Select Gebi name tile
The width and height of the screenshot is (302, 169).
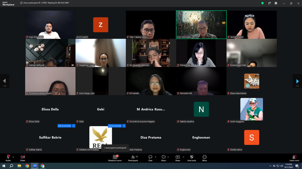coord(101,109)
